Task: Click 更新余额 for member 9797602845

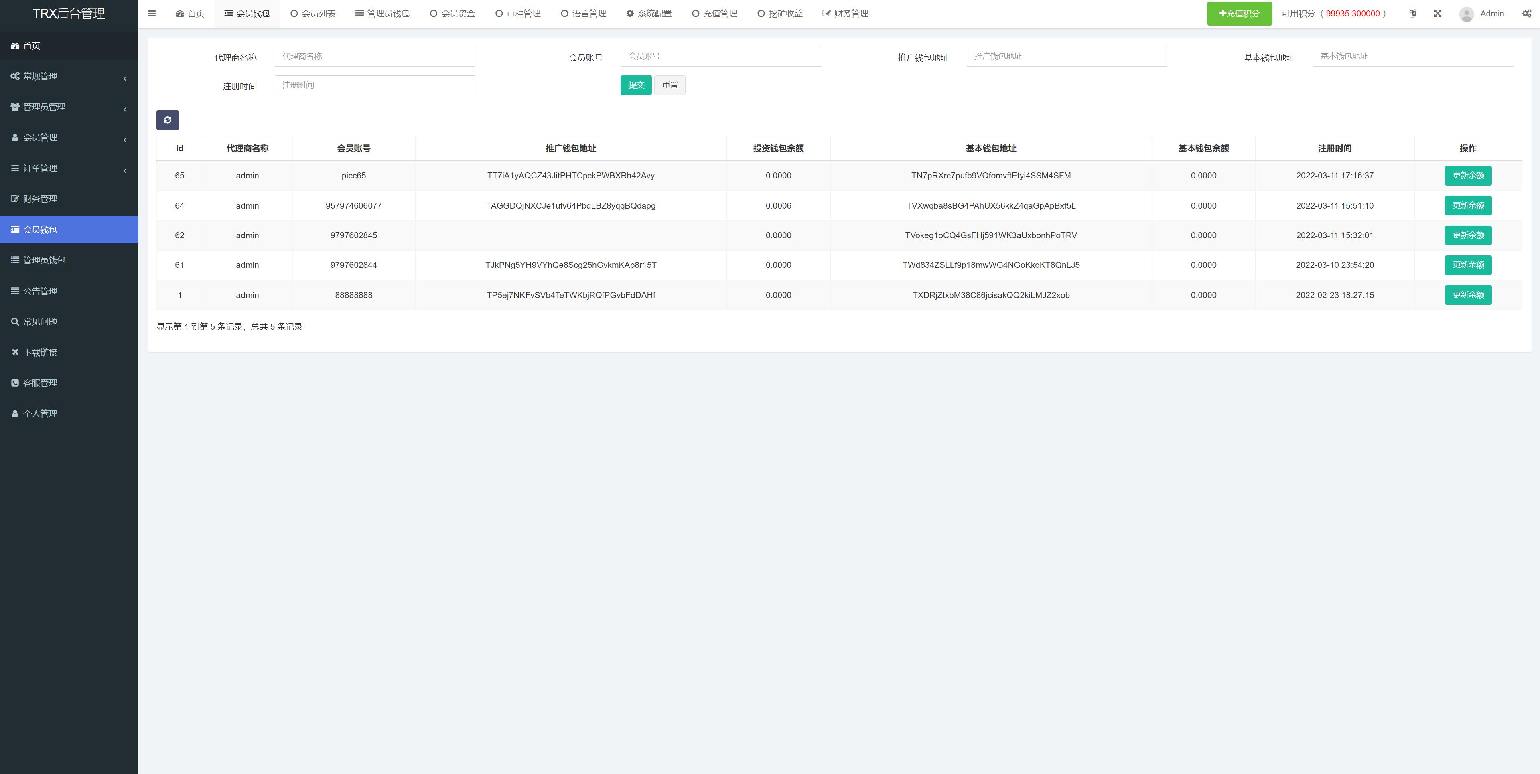Action: pos(1468,235)
